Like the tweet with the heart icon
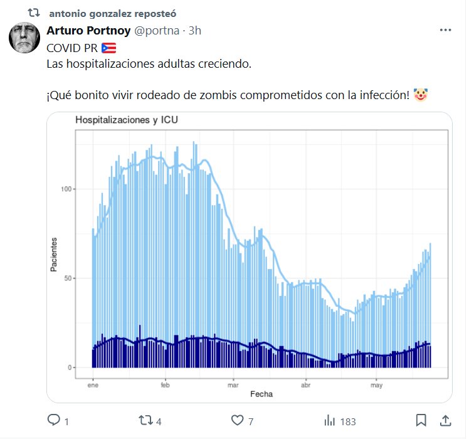Viewport: 474px width, 439px height. 238,420
